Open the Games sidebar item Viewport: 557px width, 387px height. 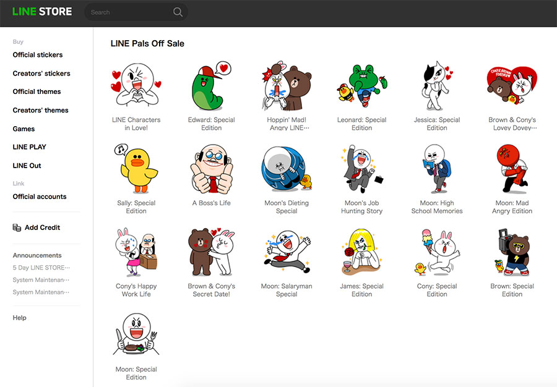(24, 129)
